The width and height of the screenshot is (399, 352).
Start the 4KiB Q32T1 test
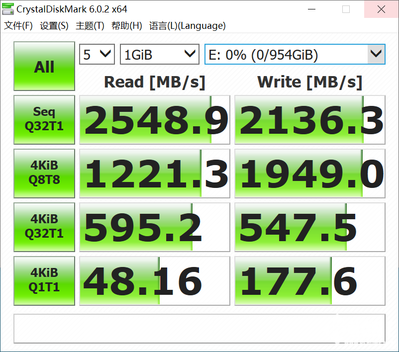click(44, 227)
